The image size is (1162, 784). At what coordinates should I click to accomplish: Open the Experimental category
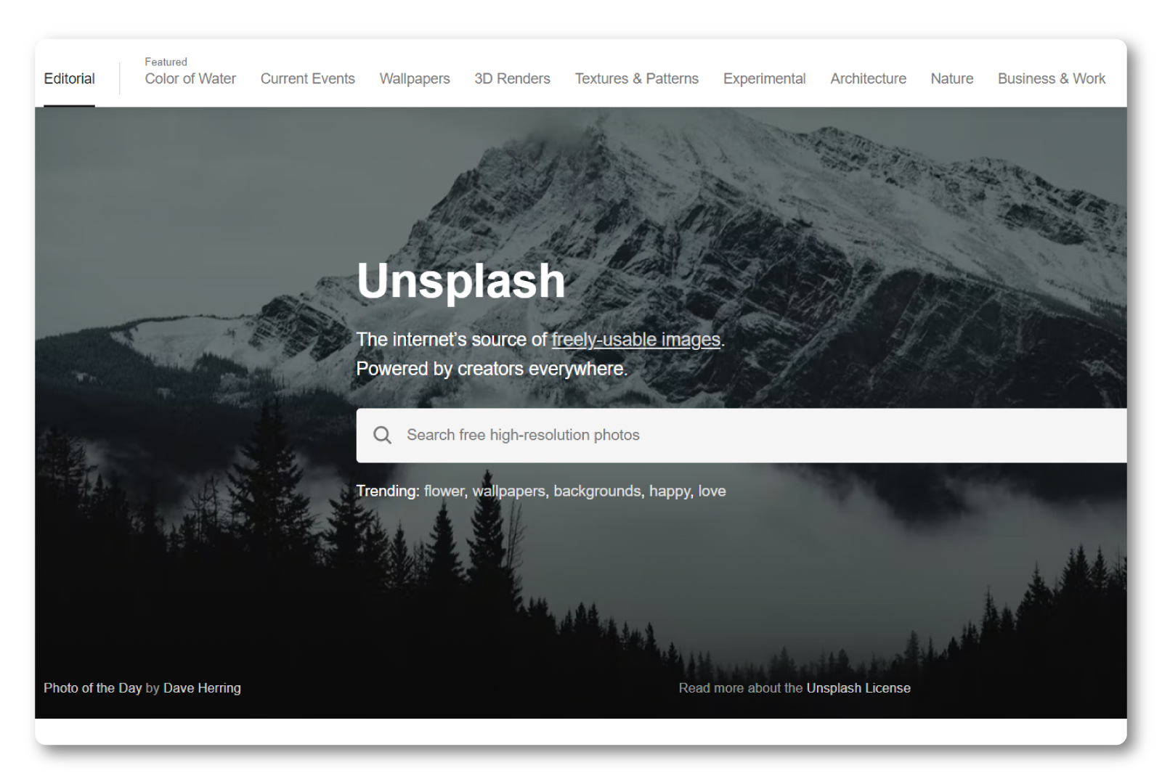[x=764, y=78]
